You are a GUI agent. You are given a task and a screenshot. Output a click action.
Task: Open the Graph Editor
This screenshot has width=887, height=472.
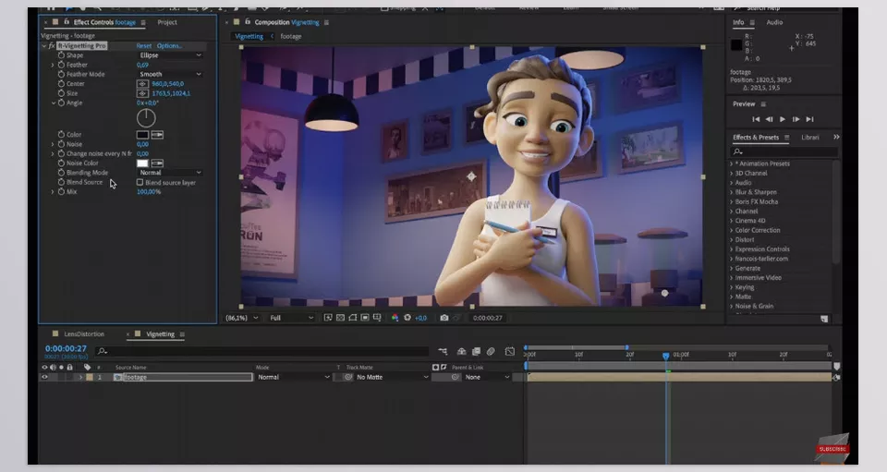point(510,351)
